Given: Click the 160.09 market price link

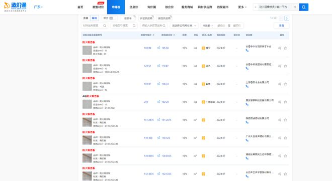Looking at the screenshot, I should point(147,48).
